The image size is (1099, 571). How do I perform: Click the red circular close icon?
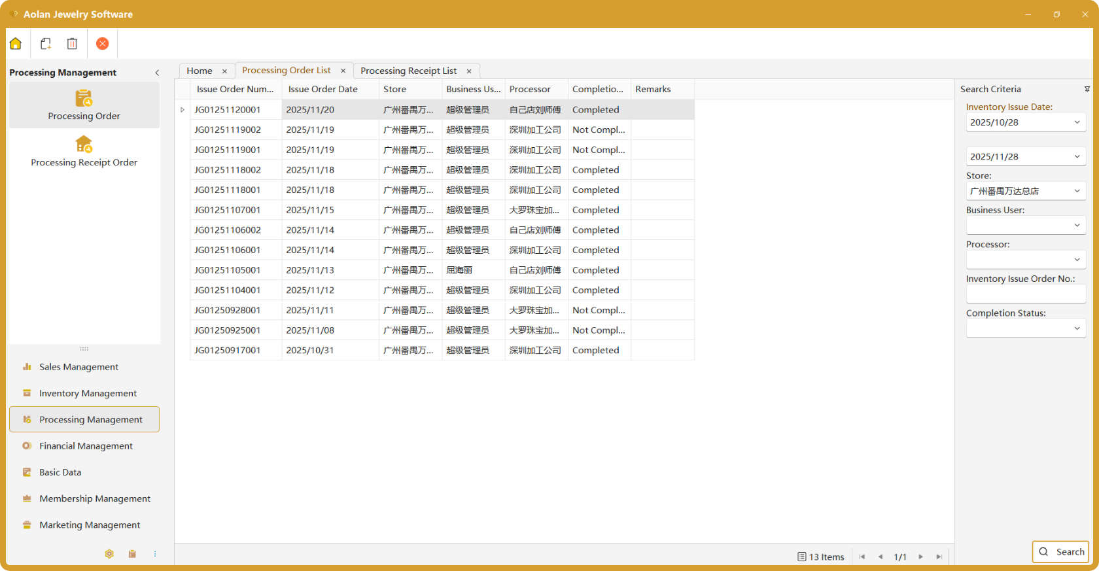(102, 44)
